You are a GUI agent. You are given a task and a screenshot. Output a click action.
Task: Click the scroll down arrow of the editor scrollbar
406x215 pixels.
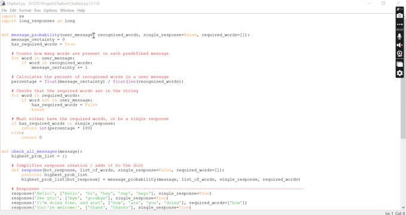[403, 207]
